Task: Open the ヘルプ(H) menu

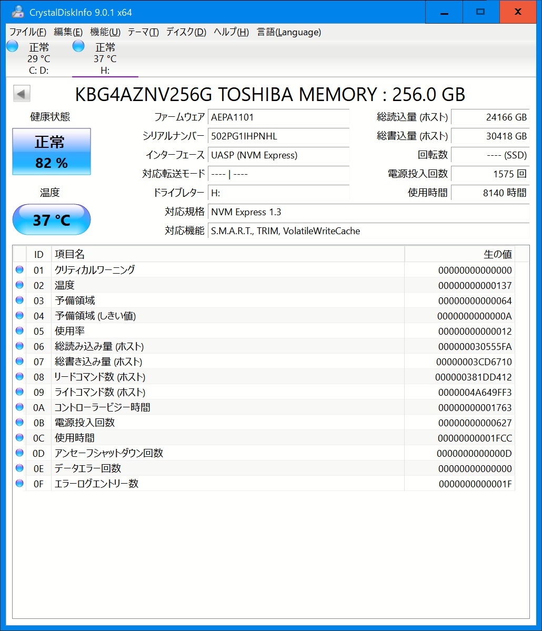Action: click(x=232, y=32)
